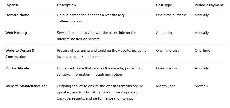The image size is (230, 108).
Task: Select the SSL Certificate row label
Action: tap(17, 68)
